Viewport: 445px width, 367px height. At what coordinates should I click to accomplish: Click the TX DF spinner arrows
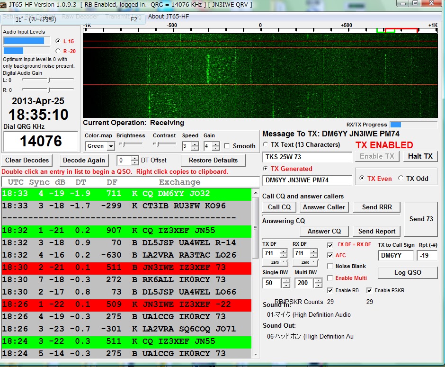[x=283, y=253]
